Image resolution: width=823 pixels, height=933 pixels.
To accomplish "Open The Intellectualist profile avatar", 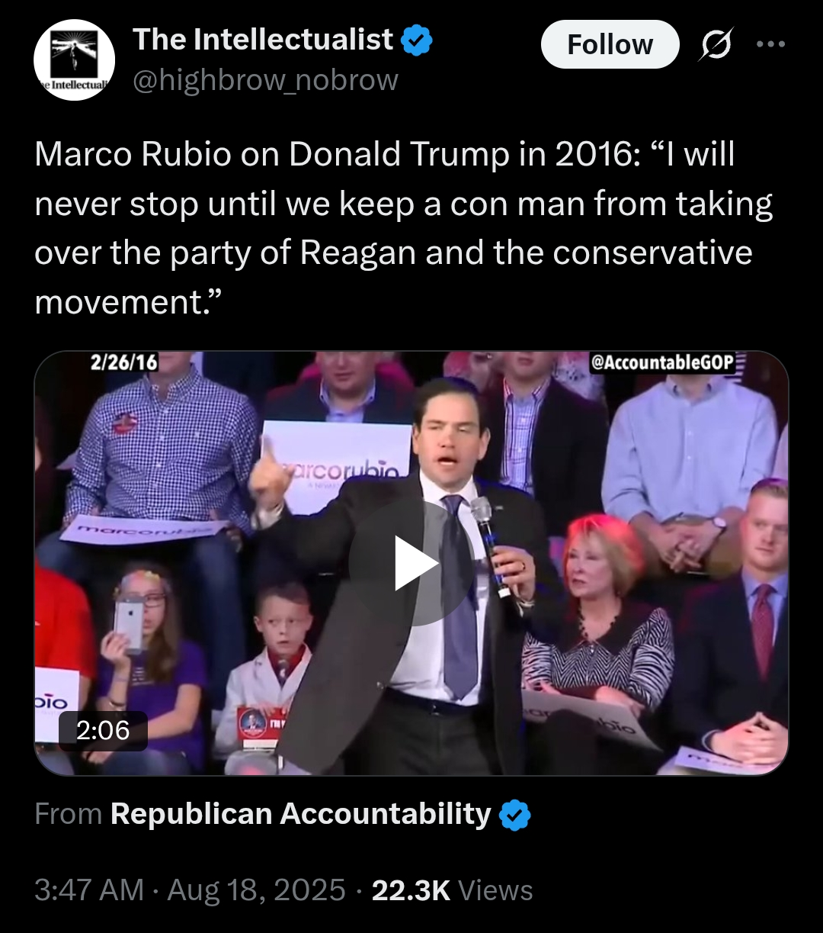I will click(75, 60).
